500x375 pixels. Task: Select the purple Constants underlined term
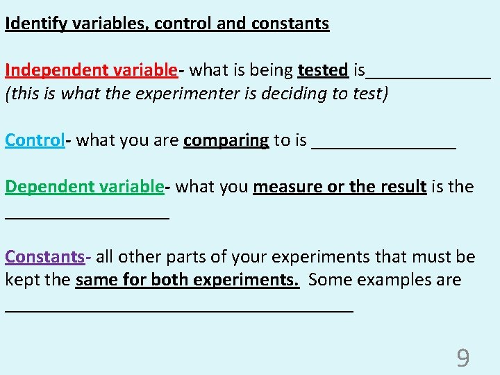pyautogui.click(x=45, y=256)
